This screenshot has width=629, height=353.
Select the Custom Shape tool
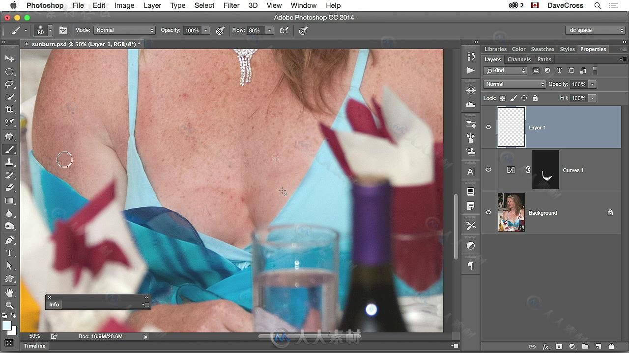click(9, 278)
